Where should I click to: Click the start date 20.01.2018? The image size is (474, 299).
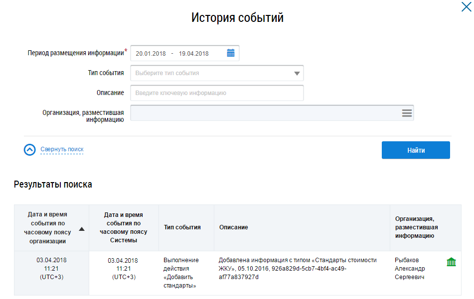tap(150, 54)
